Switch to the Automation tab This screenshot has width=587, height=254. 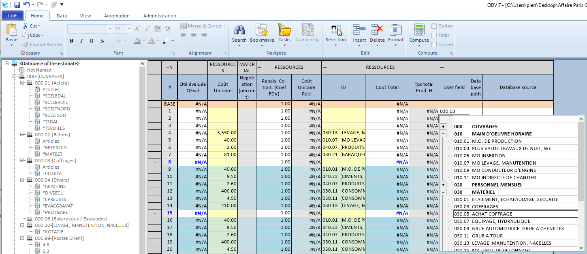click(117, 16)
